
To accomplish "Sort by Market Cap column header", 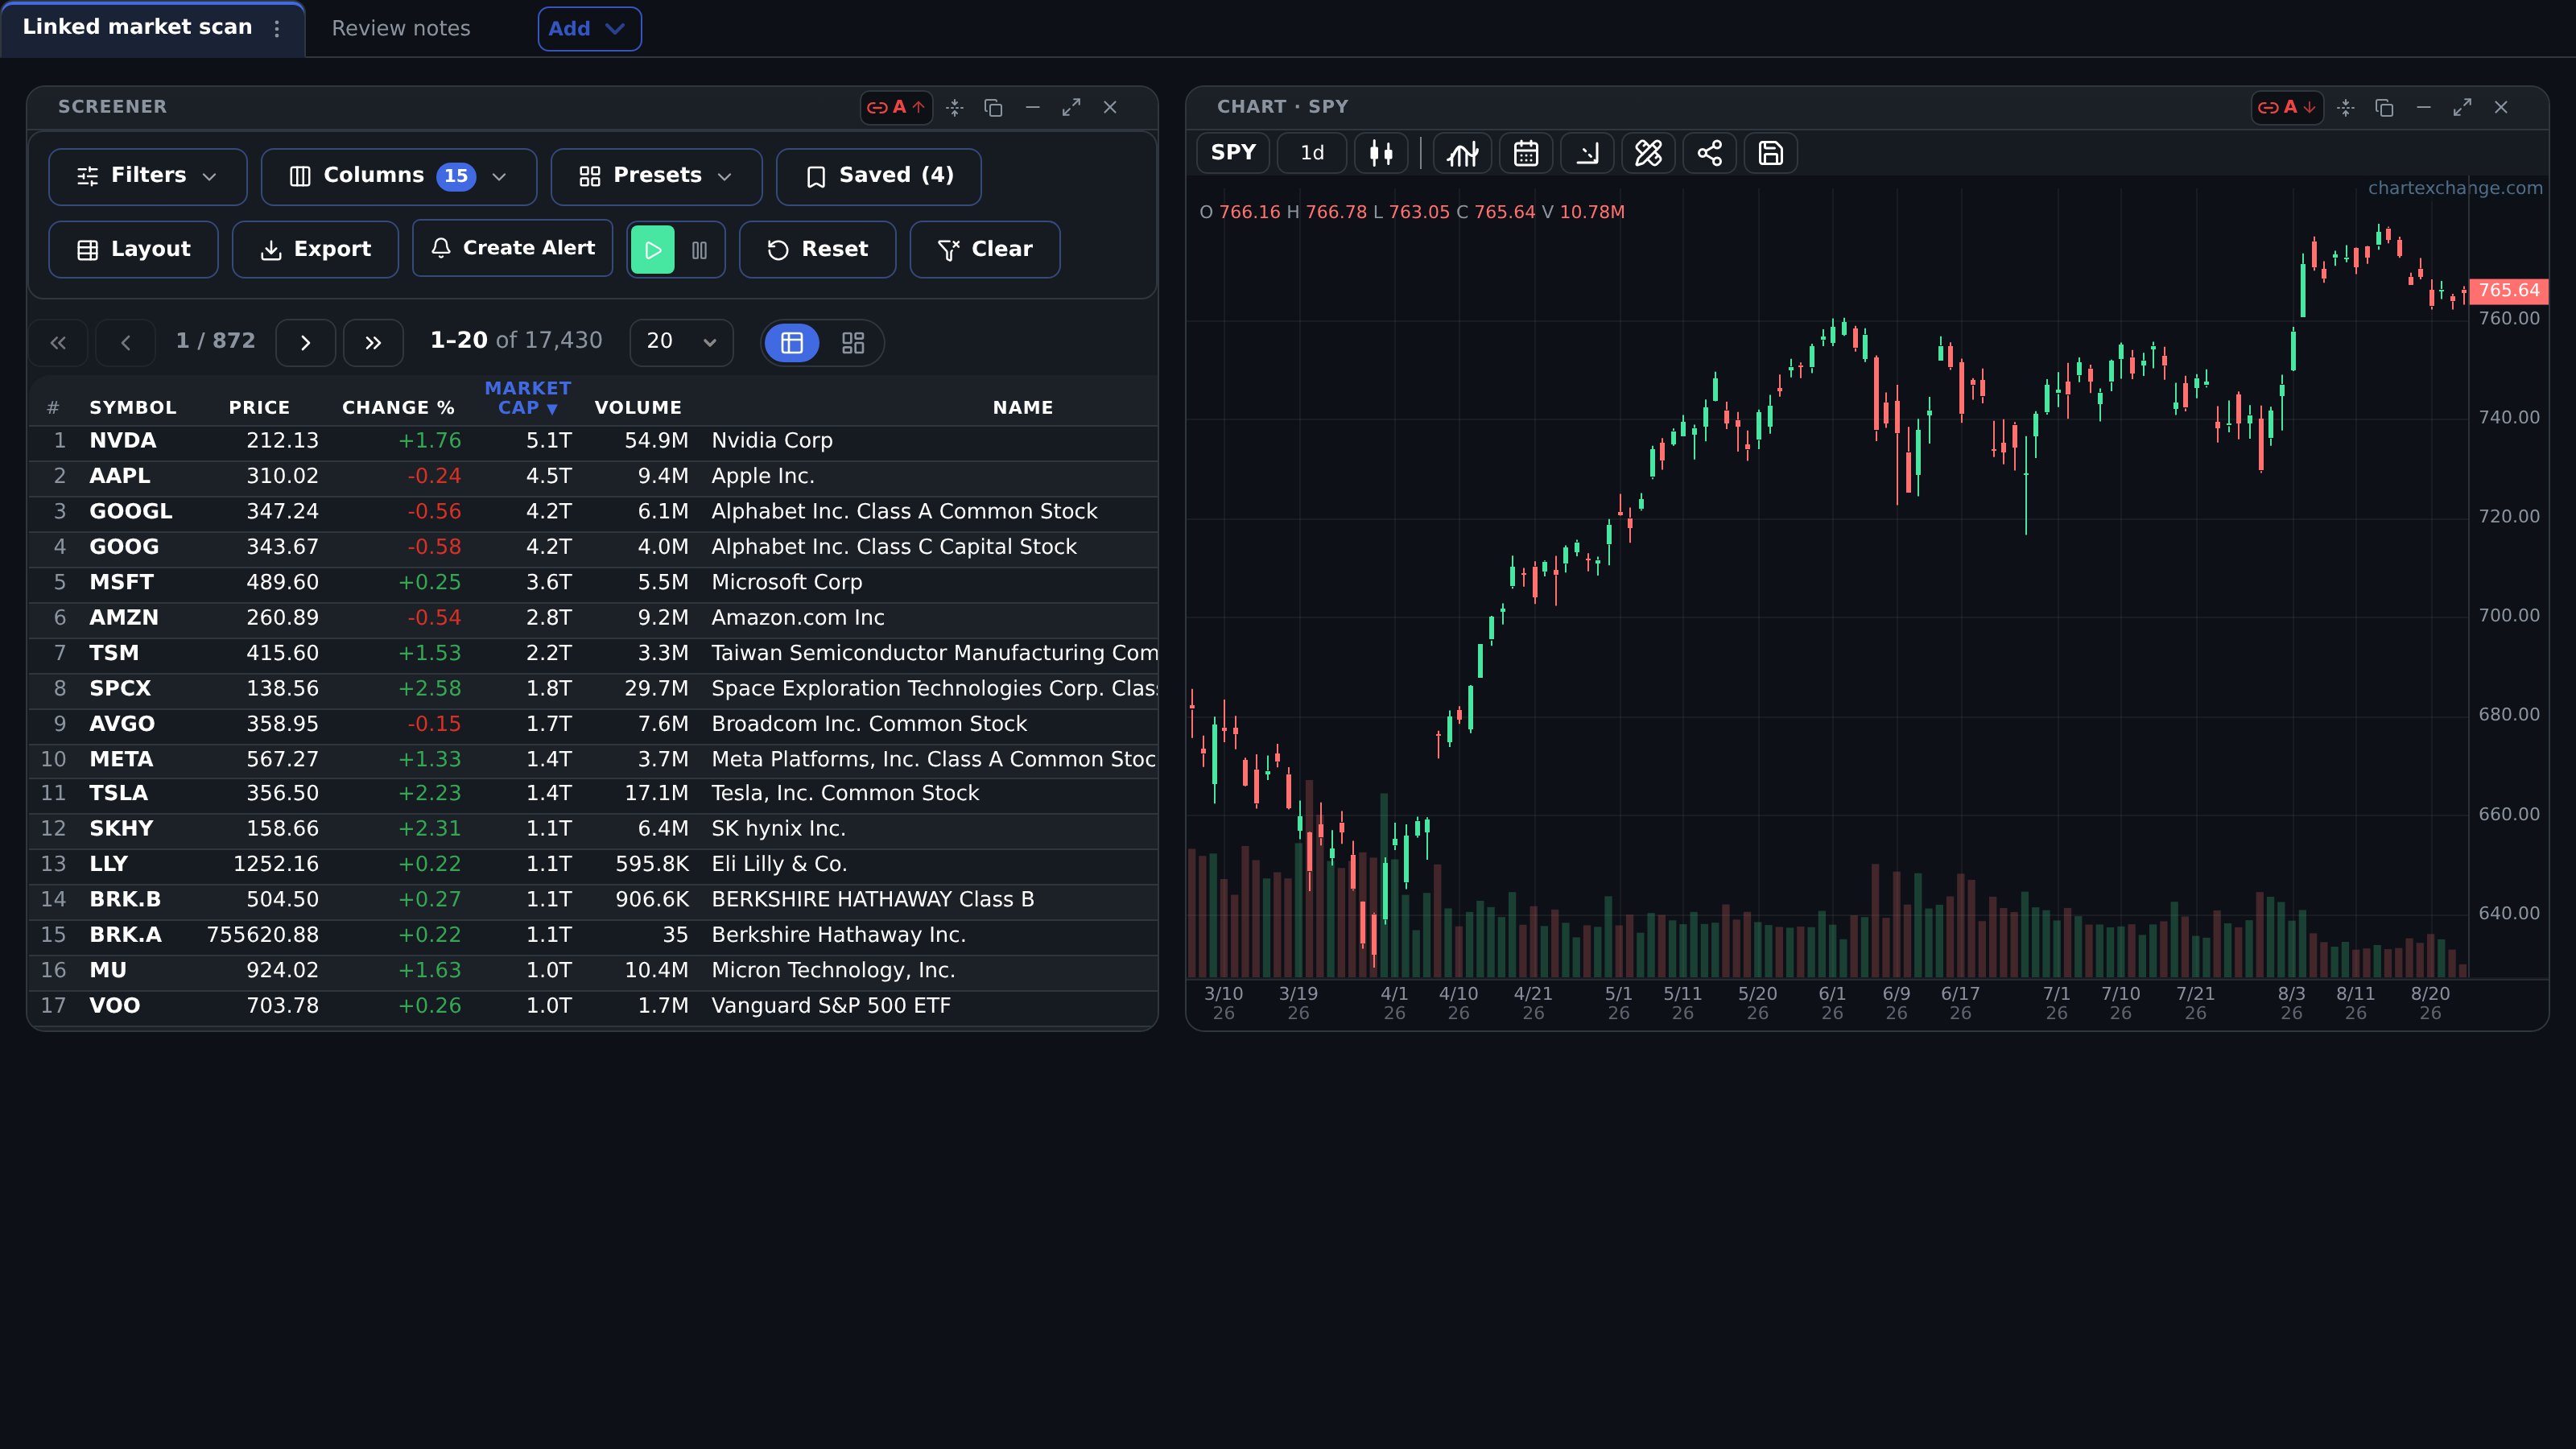I will click(x=527, y=397).
